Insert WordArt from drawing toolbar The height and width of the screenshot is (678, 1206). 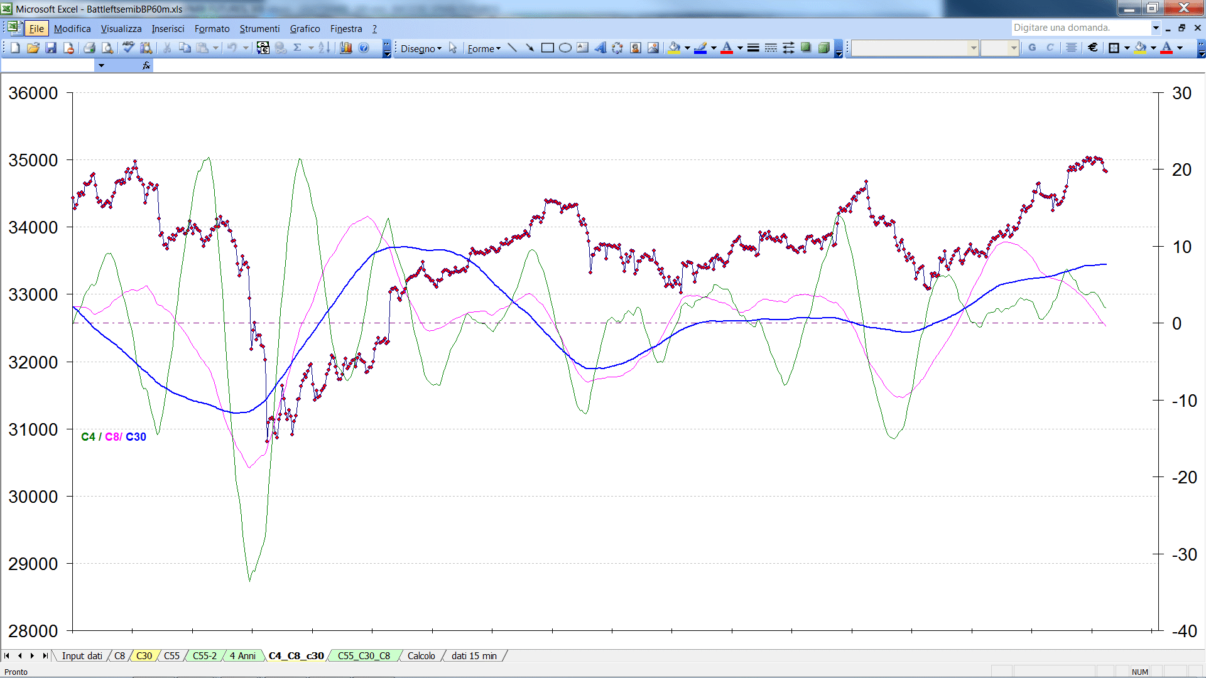[x=600, y=48]
